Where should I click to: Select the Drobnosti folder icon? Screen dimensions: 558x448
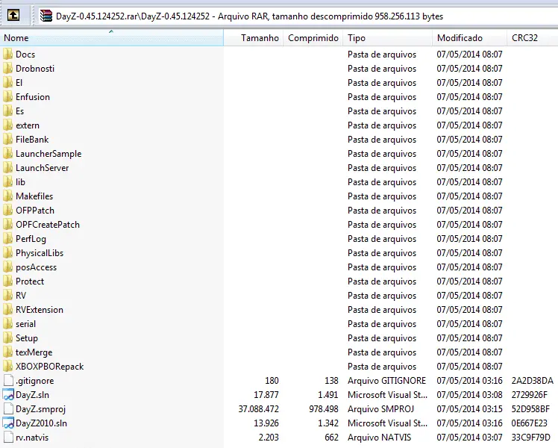click(7, 69)
